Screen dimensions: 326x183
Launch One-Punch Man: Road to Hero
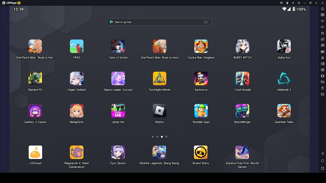coord(159,46)
